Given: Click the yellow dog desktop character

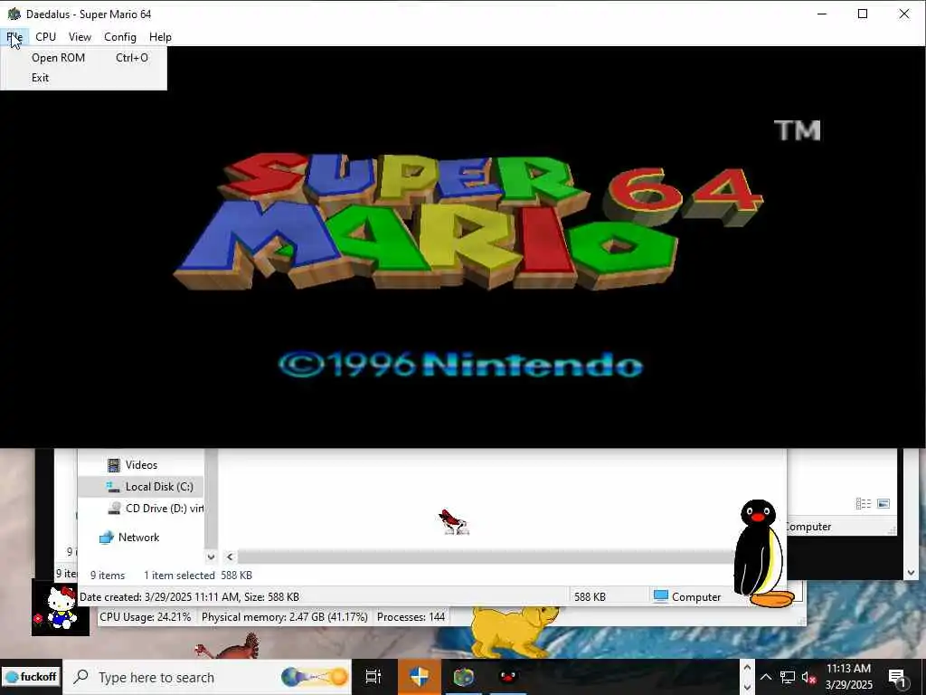Looking at the screenshot, I should [513, 633].
